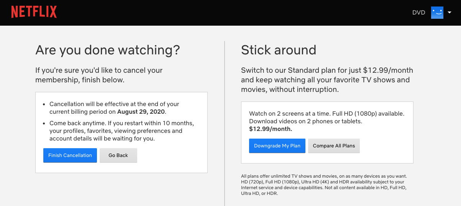Screen dimensions: 461x206
Task: Click the 'Download videos on 2 phones' line
Action: (305, 121)
